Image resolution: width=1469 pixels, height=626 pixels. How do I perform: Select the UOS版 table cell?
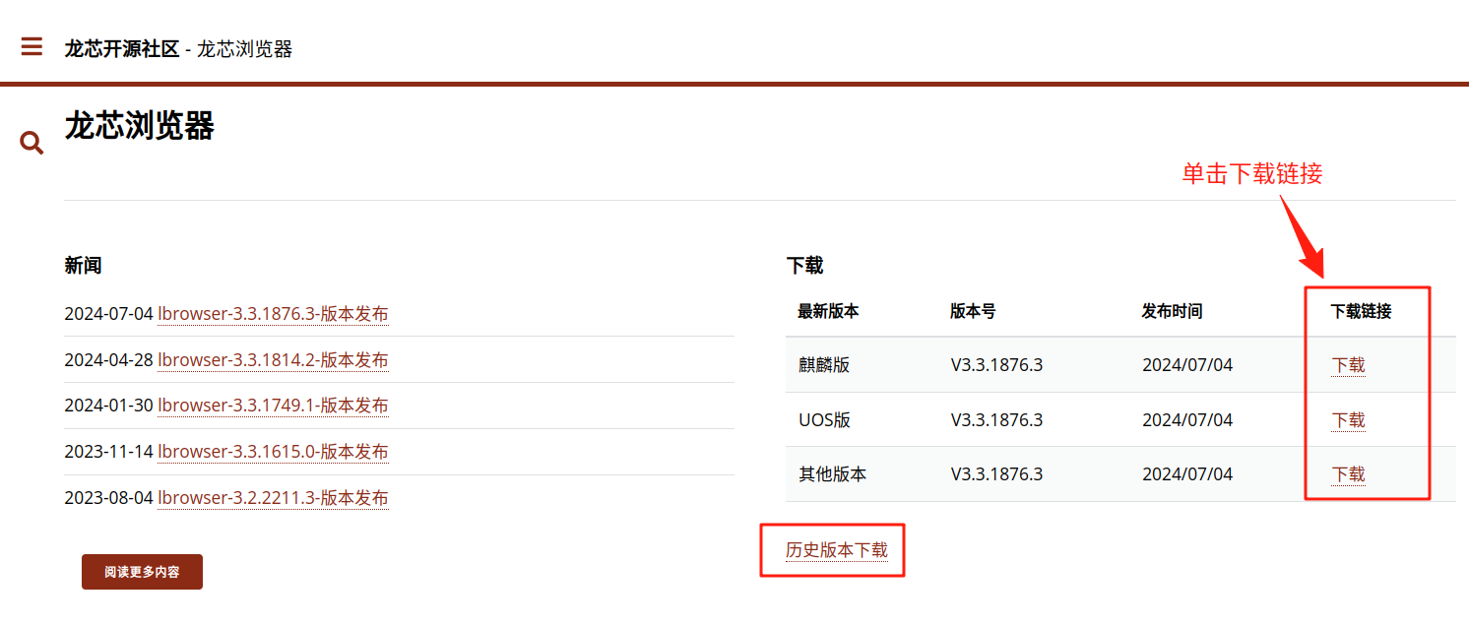point(824,420)
